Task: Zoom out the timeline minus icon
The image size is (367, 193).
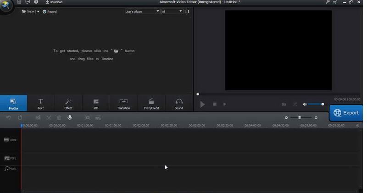Action: [286, 118]
